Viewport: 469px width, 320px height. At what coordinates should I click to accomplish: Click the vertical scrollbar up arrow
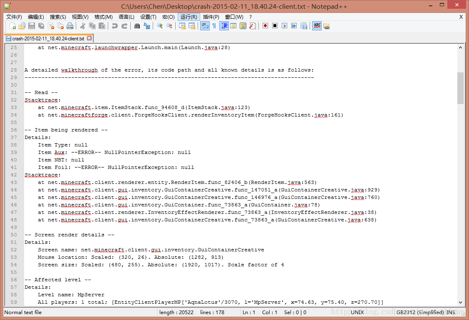click(x=460, y=47)
